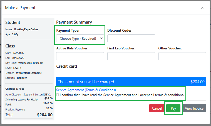Click the blue amount charged banner
Screen dimensions: 211x126
(131, 82)
